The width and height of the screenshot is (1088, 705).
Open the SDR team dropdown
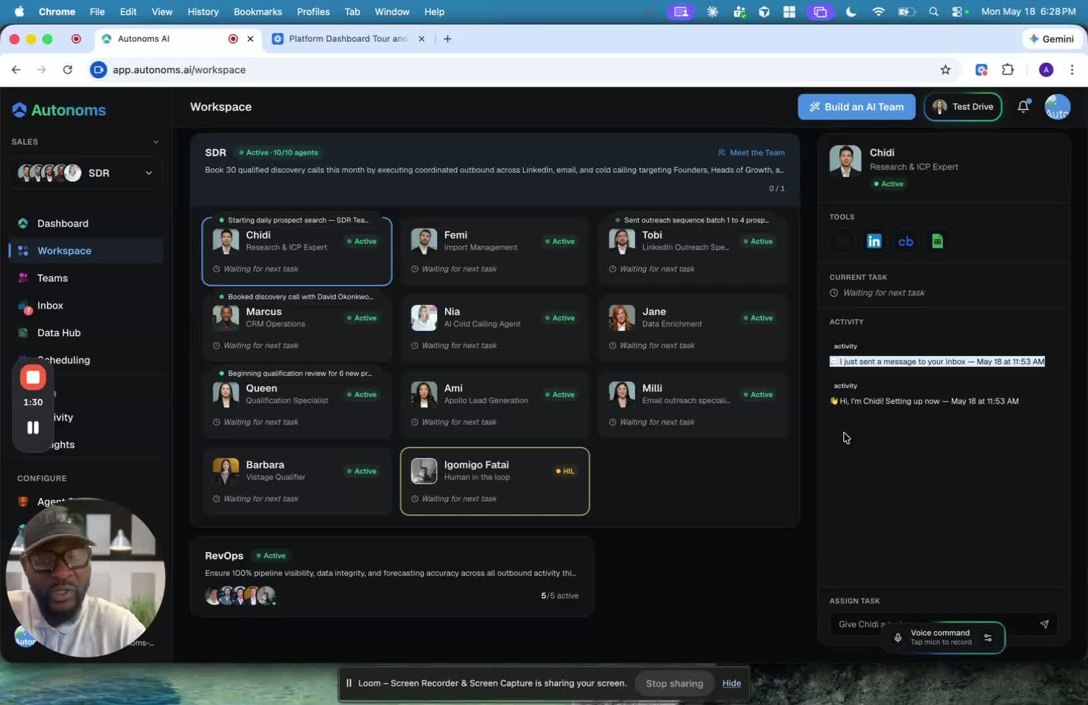click(x=86, y=173)
